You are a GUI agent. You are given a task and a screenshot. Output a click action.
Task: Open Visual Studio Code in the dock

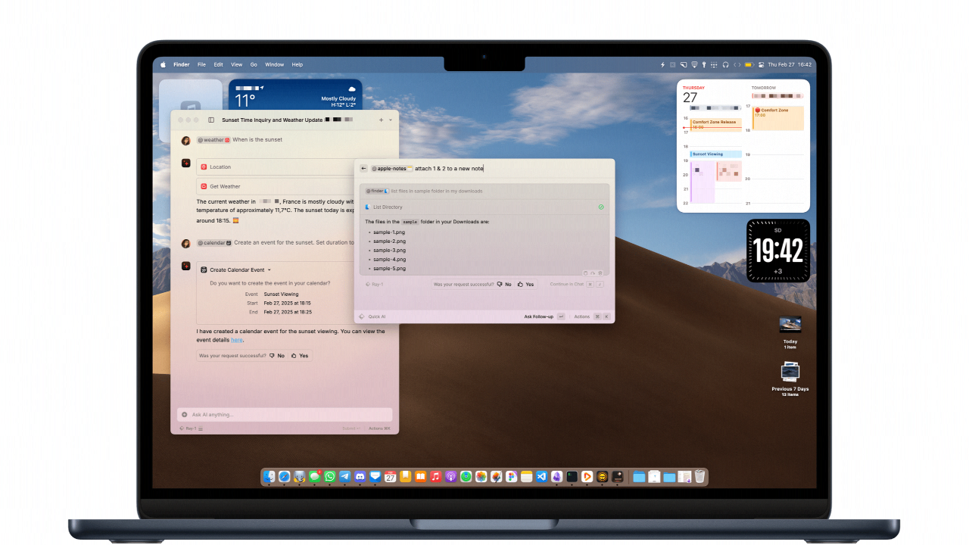541,477
